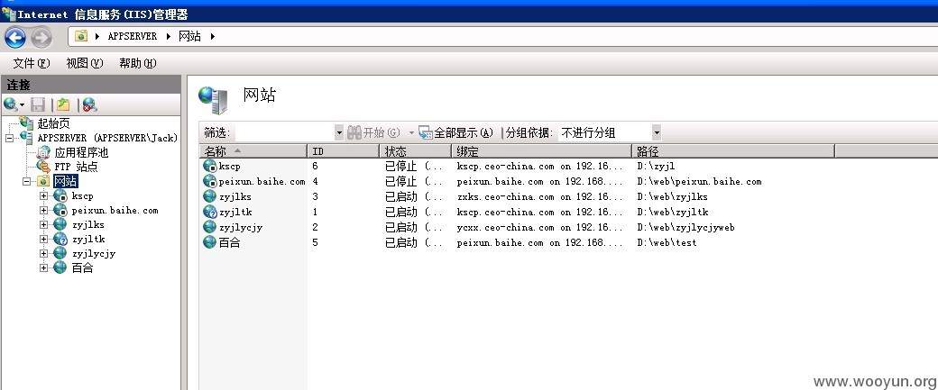
Task: Click the Back navigation arrow button
Action: [15, 38]
